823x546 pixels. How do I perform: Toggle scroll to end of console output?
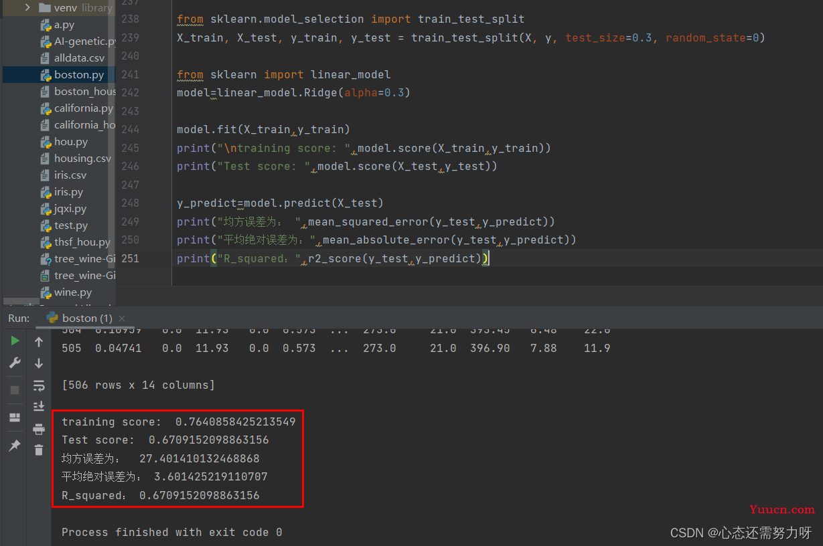click(x=39, y=406)
